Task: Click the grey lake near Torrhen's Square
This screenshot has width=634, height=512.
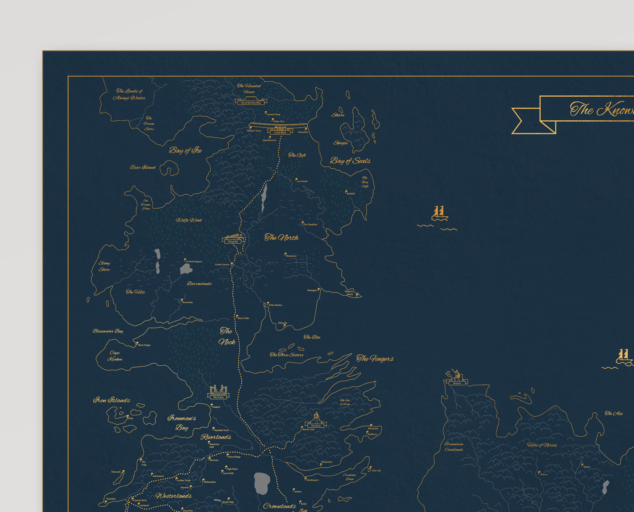Action: [x=186, y=269]
